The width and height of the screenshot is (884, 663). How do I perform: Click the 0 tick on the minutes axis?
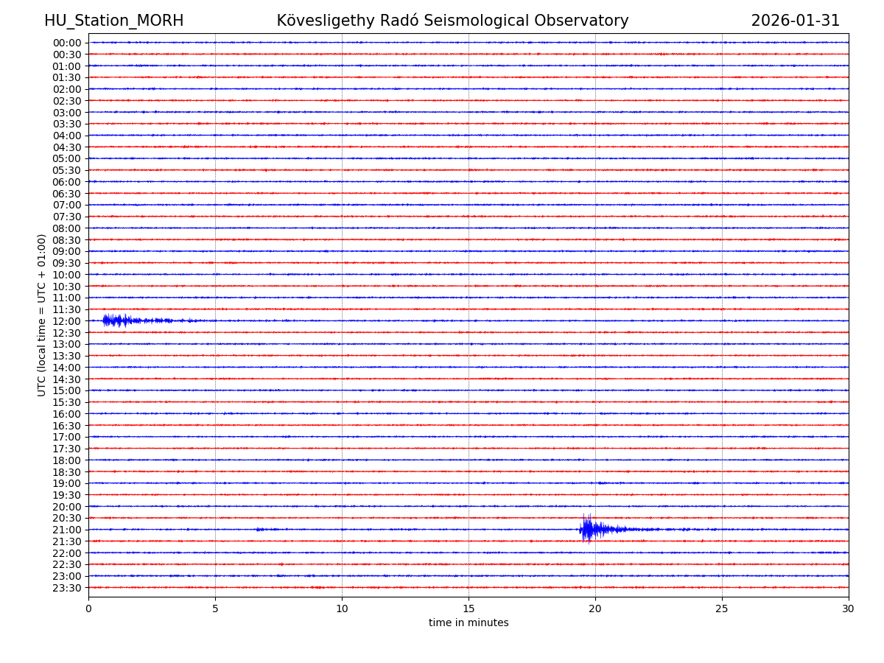tap(88, 608)
